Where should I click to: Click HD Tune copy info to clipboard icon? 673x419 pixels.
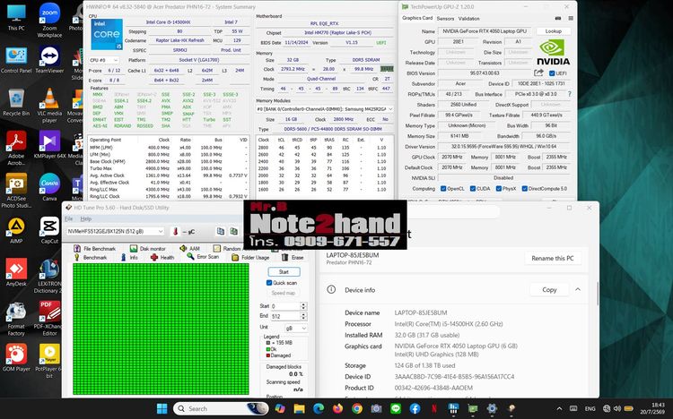[220, 231]
